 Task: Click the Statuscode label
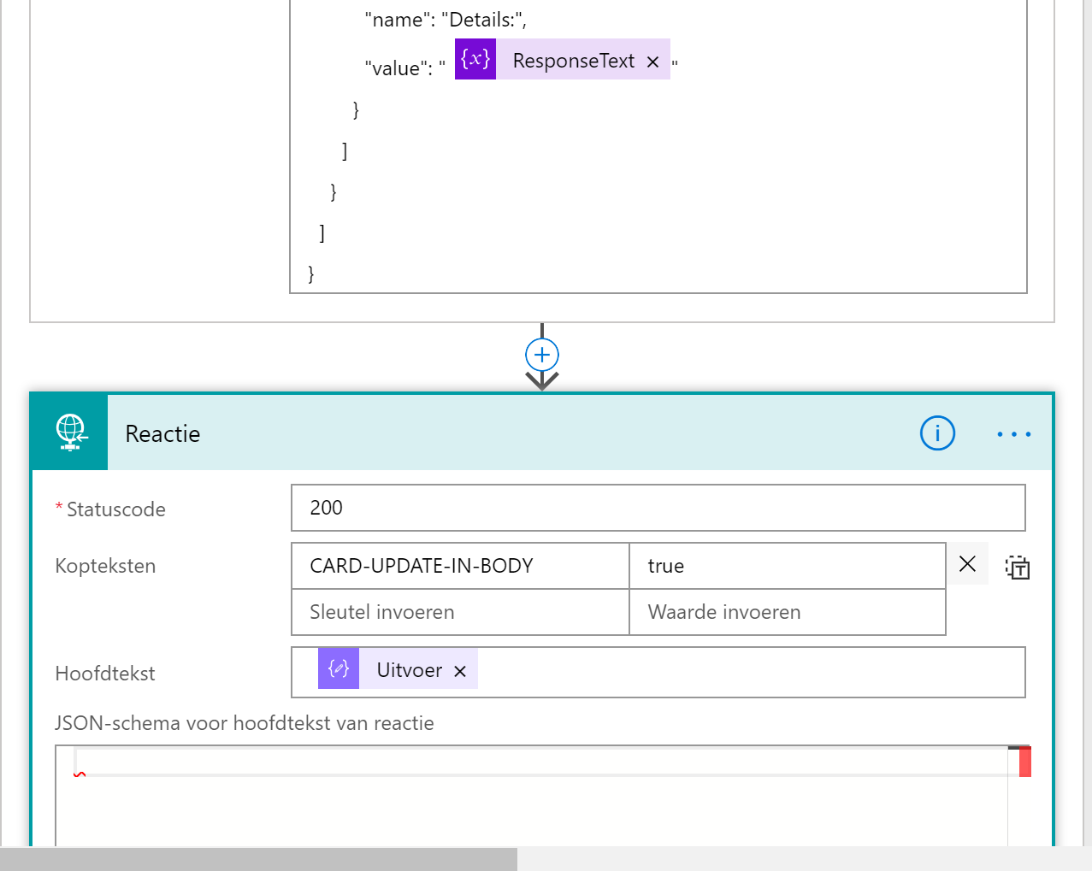pyautogui.click(x=116, y=509)
